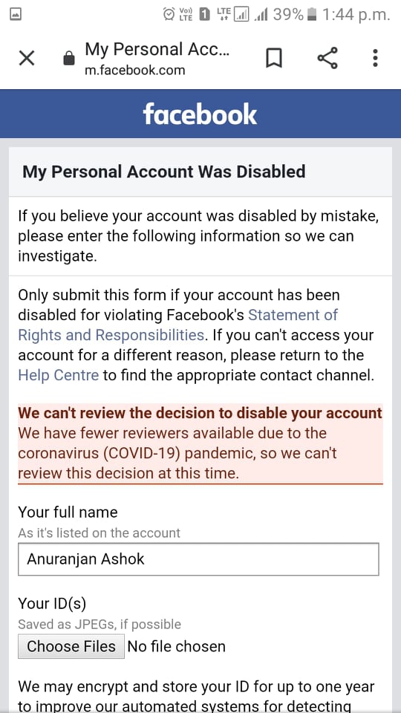Tap the My Personal Acc... page title
The width and height of the screenshot is (401, 713).
coord(157,50)
